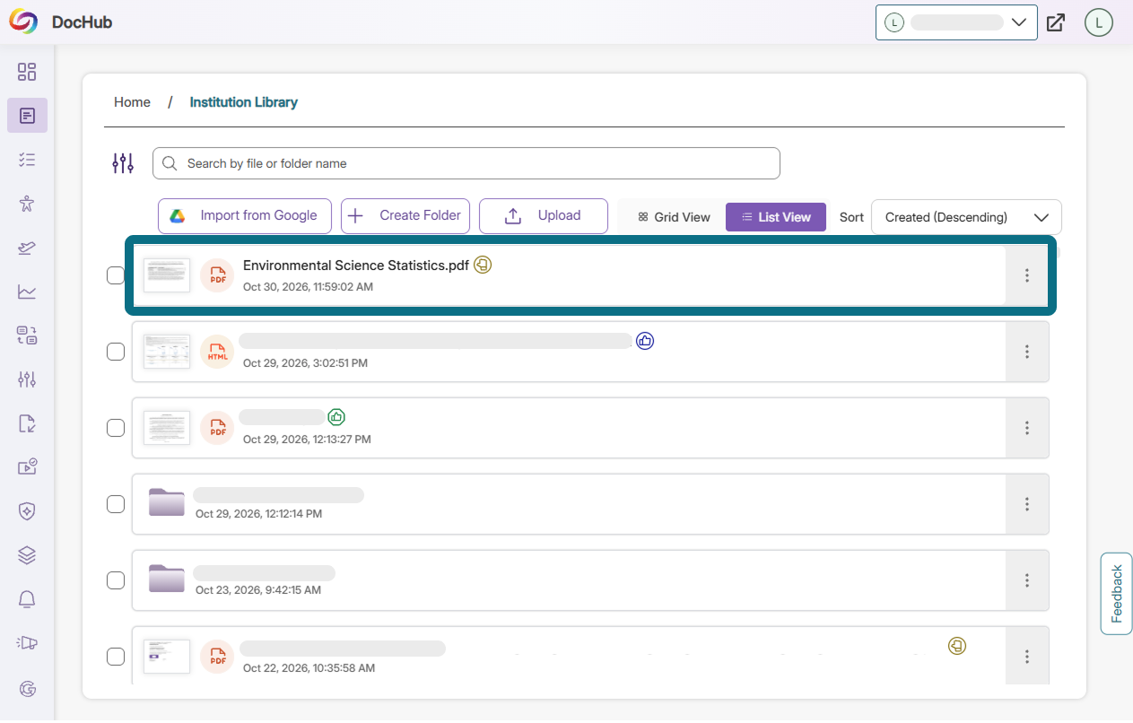Image resolution: width=1133 pixels, height=723 pixels.
Task: Open the stacked layers sidebar icon
Action: coord(27,555)
